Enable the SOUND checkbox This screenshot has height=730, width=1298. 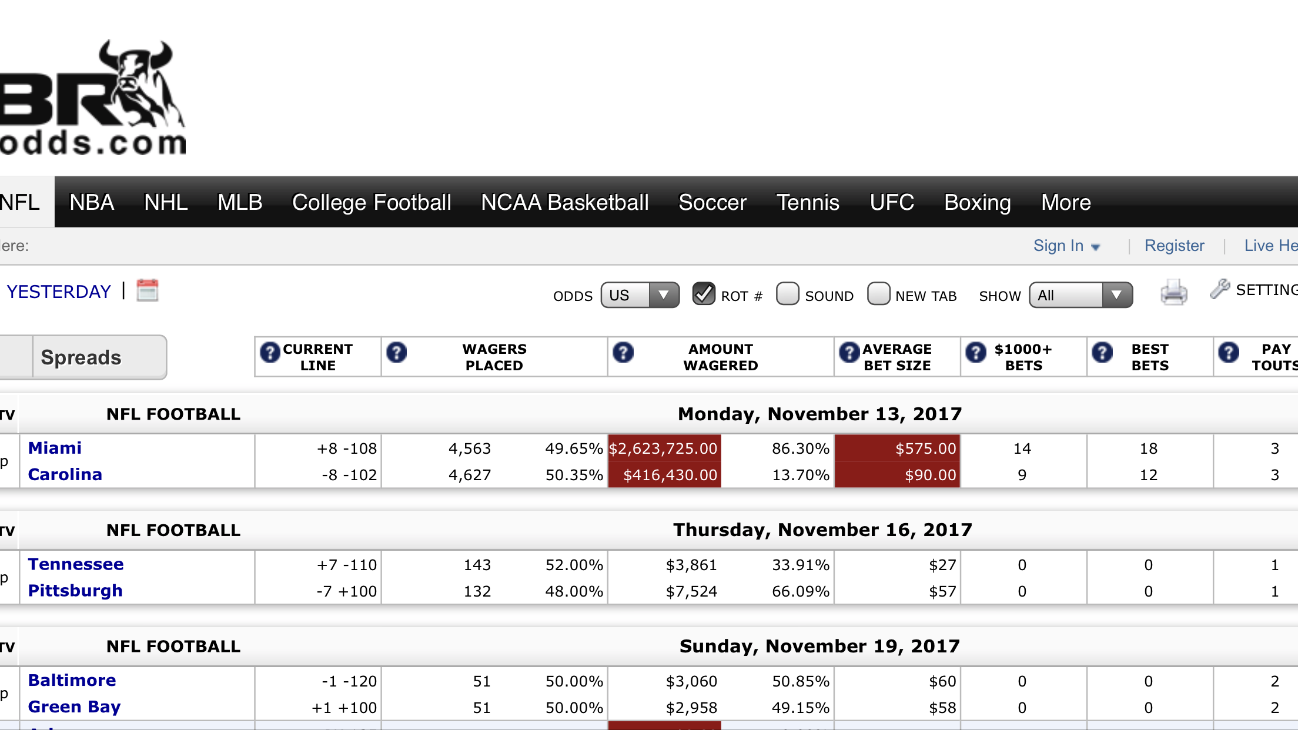pos(787,294)
